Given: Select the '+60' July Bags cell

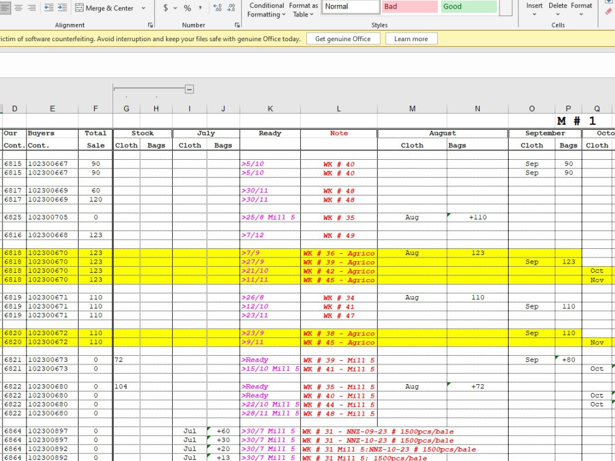Looking at the screenshot, I should coord(223,431).
